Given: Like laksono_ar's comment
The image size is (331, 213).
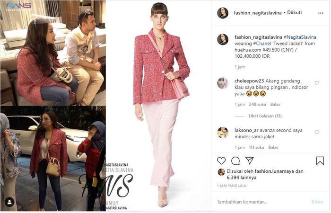Looking at the screenshot, I should [x=317, y=132].
